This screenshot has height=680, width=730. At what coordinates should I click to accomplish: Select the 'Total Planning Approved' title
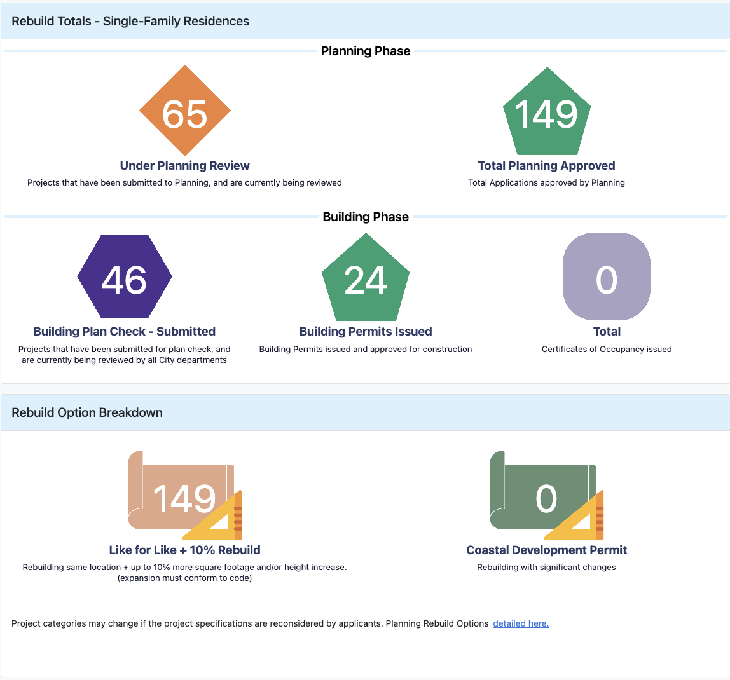pyautogui.click(x=546, y=166)
